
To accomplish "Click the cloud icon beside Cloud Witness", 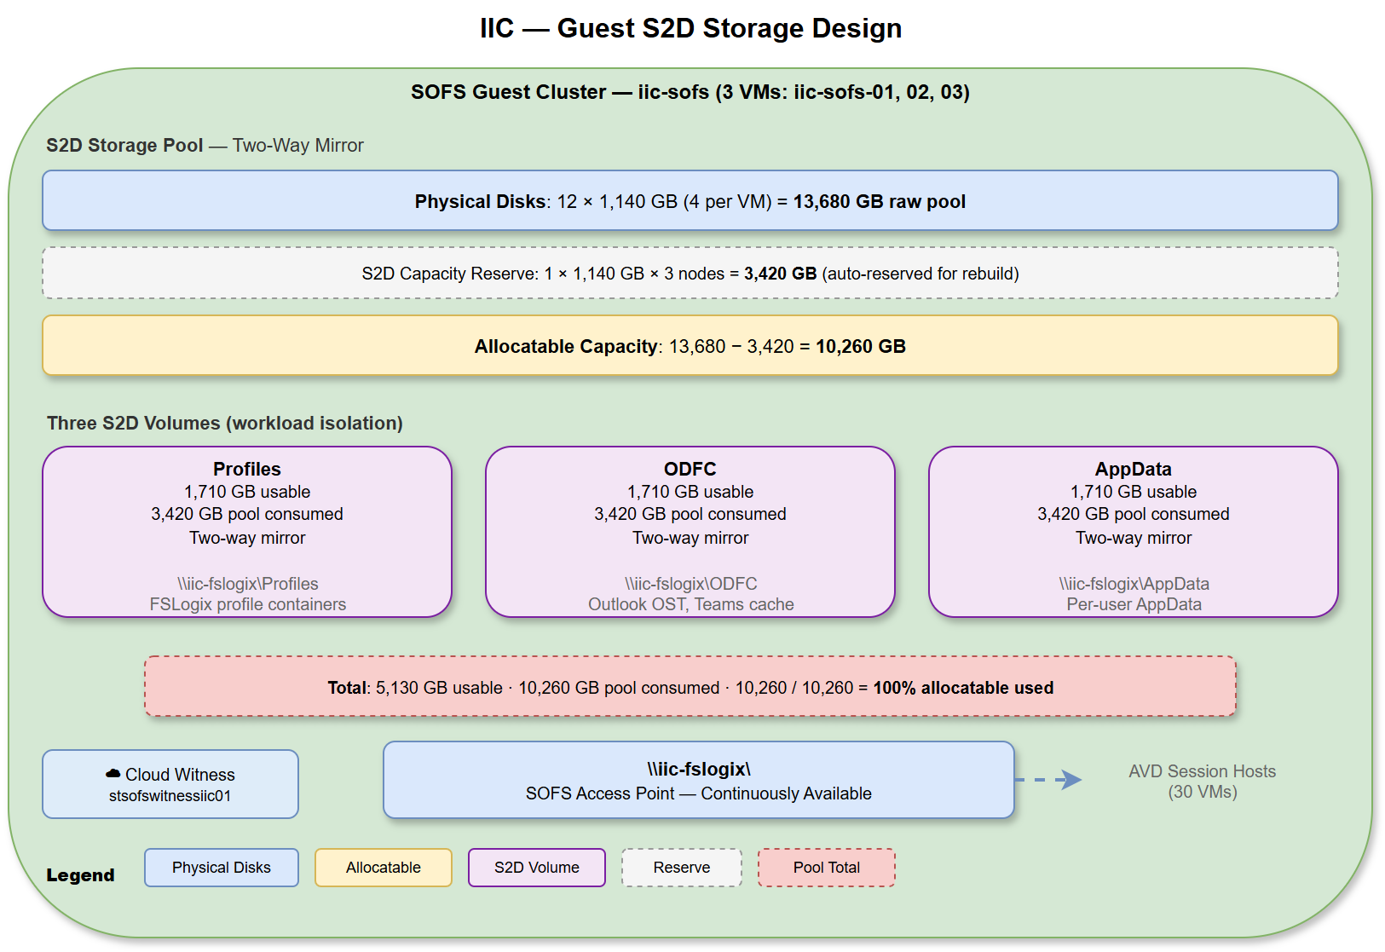I will pyautogui.click(x=112, y=774).
